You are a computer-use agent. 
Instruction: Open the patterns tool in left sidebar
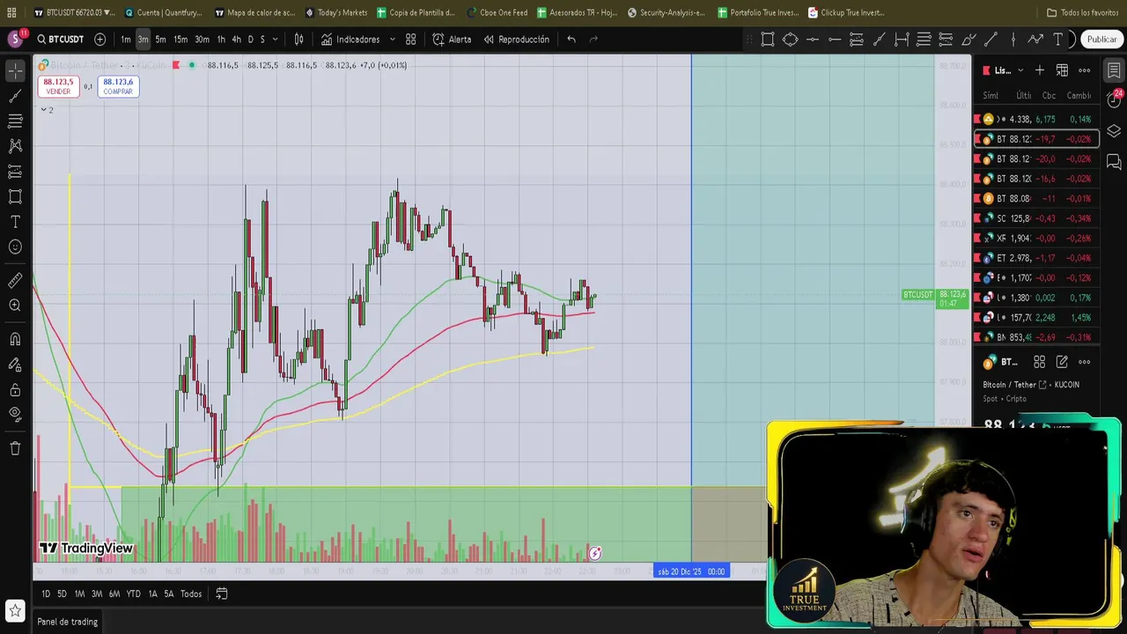click(15, 145)
